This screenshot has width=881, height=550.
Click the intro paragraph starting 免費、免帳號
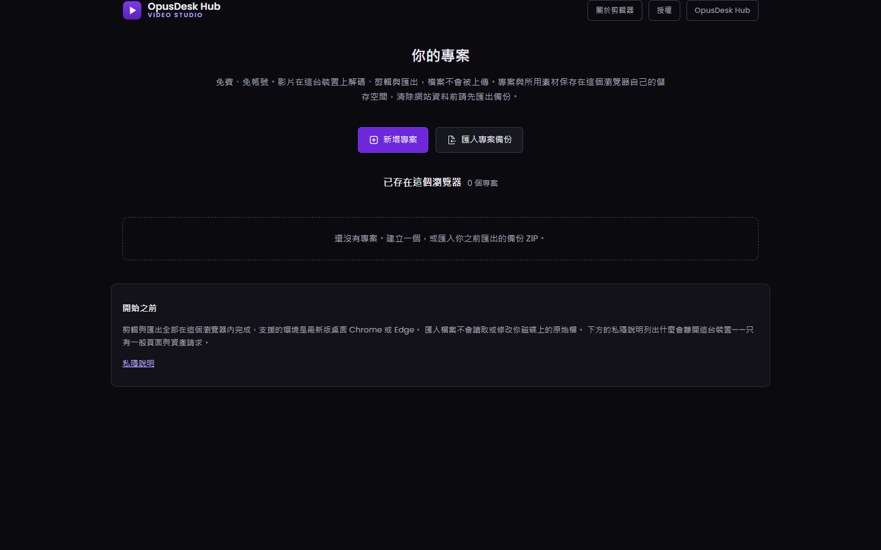441,89
